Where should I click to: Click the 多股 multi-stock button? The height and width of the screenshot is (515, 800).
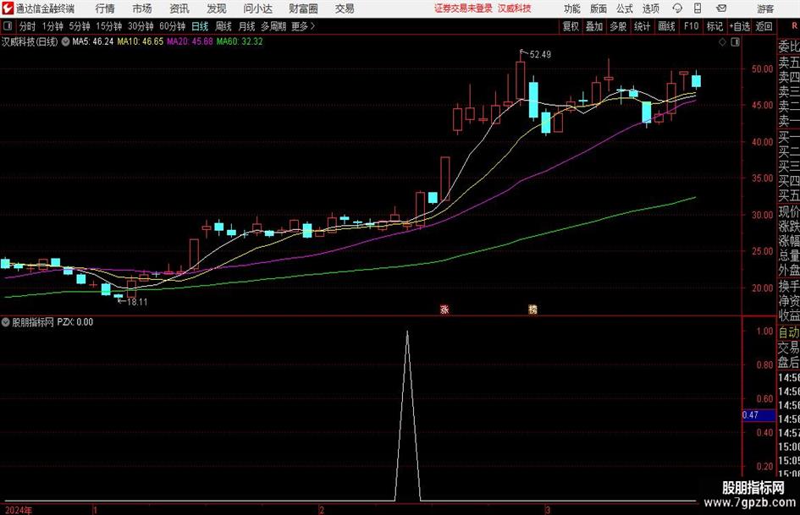(x=618, y=26)
